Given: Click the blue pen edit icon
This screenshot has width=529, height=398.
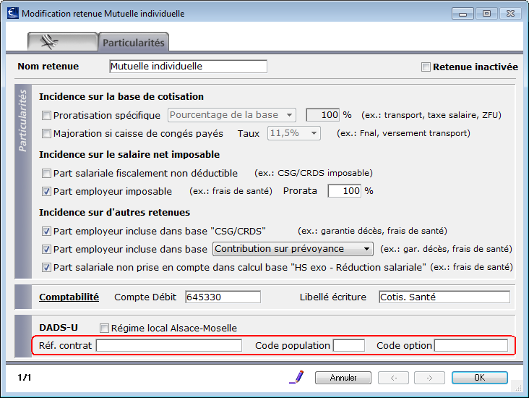Looking at the screenshot, I should pos(296,377).
